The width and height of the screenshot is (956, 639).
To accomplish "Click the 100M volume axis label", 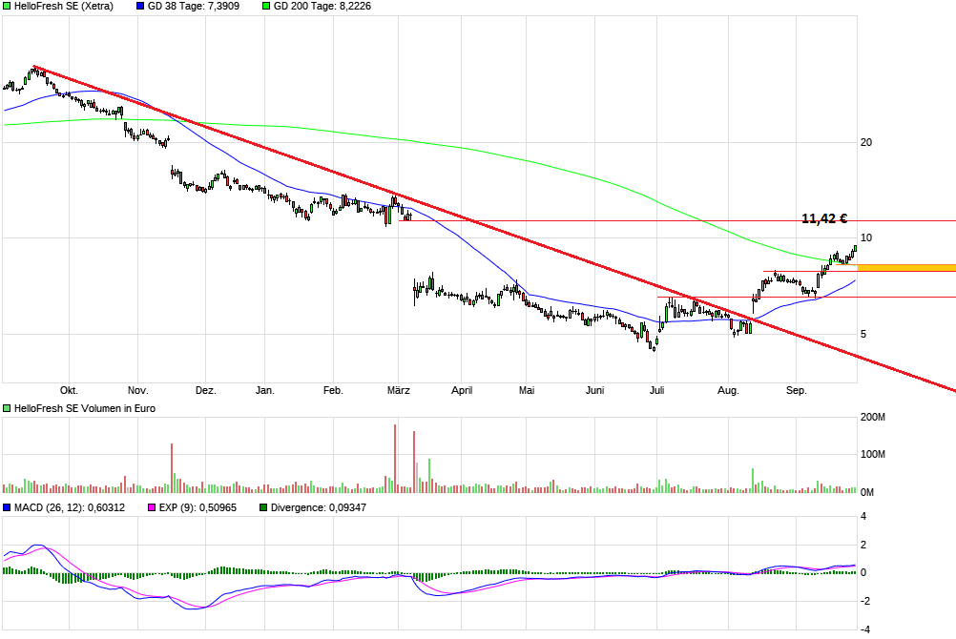I will (872, 454).
